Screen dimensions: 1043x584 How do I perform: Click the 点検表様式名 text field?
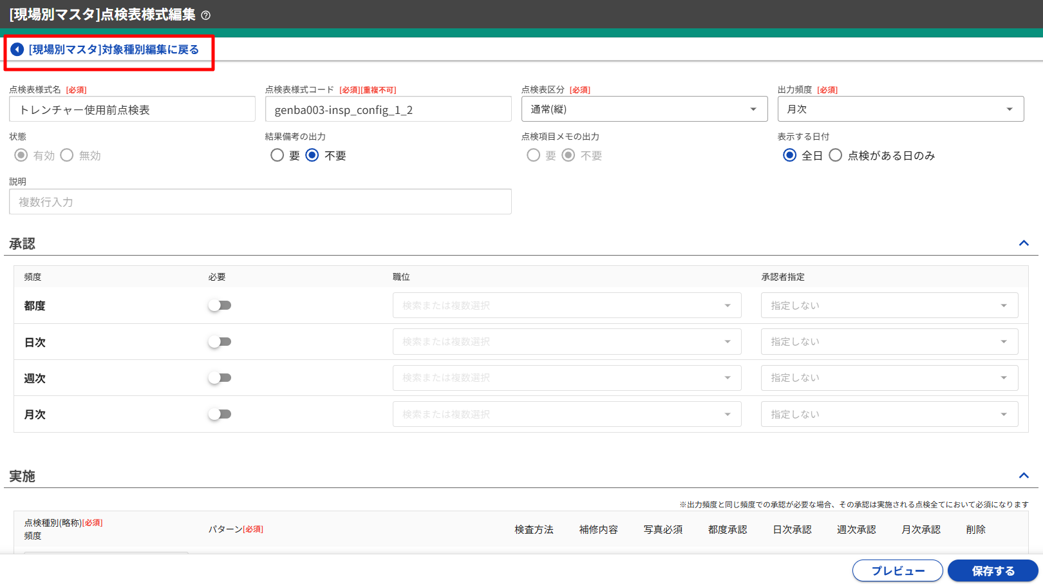pyautogui.click(x=132, y=109)
